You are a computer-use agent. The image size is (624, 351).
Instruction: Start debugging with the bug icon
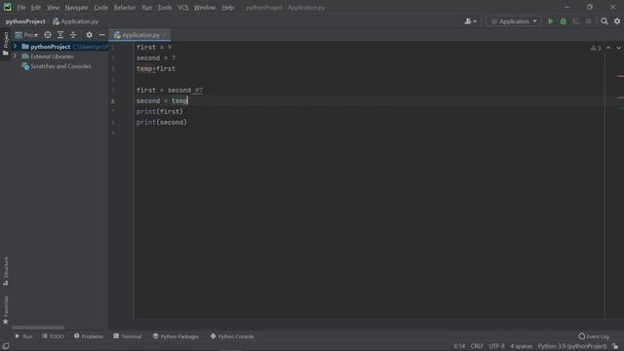pyautogui.click(x=564, y=21)
